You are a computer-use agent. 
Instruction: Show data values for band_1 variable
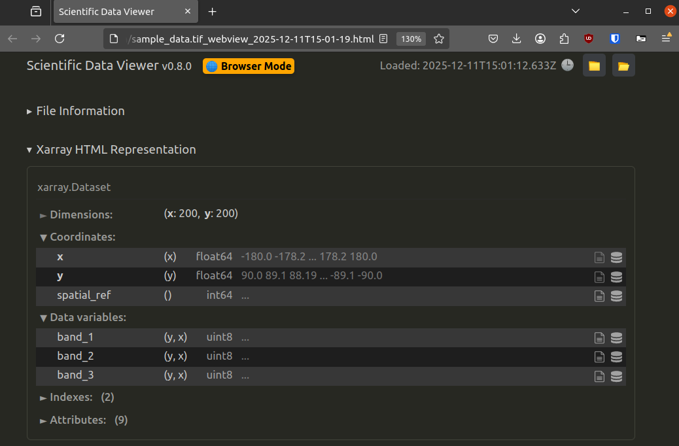(616, 337)
